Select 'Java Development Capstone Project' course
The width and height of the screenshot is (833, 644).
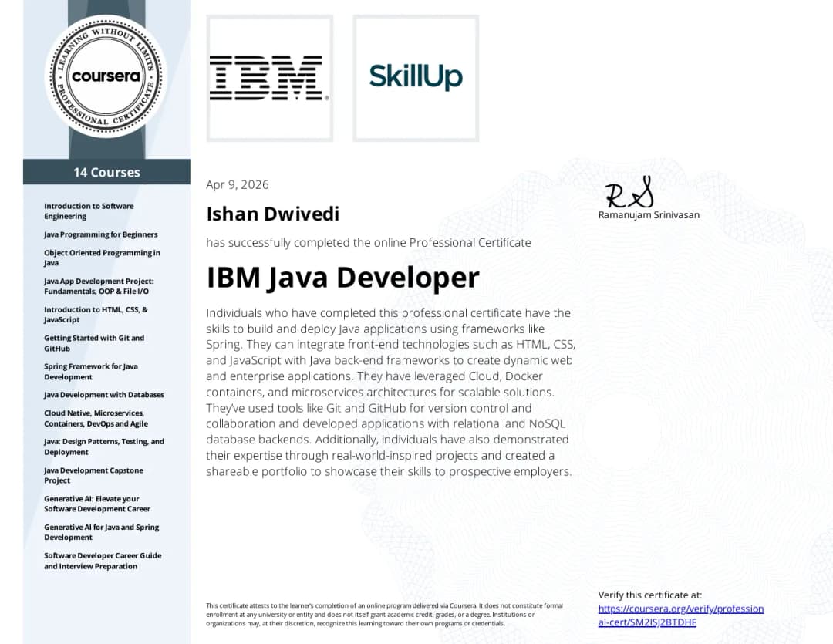[93, 476]
